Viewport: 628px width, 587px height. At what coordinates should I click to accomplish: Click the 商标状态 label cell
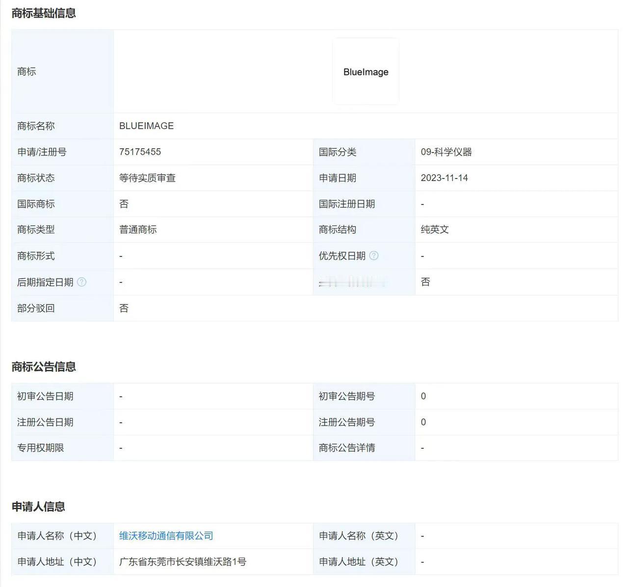[62, 178]
